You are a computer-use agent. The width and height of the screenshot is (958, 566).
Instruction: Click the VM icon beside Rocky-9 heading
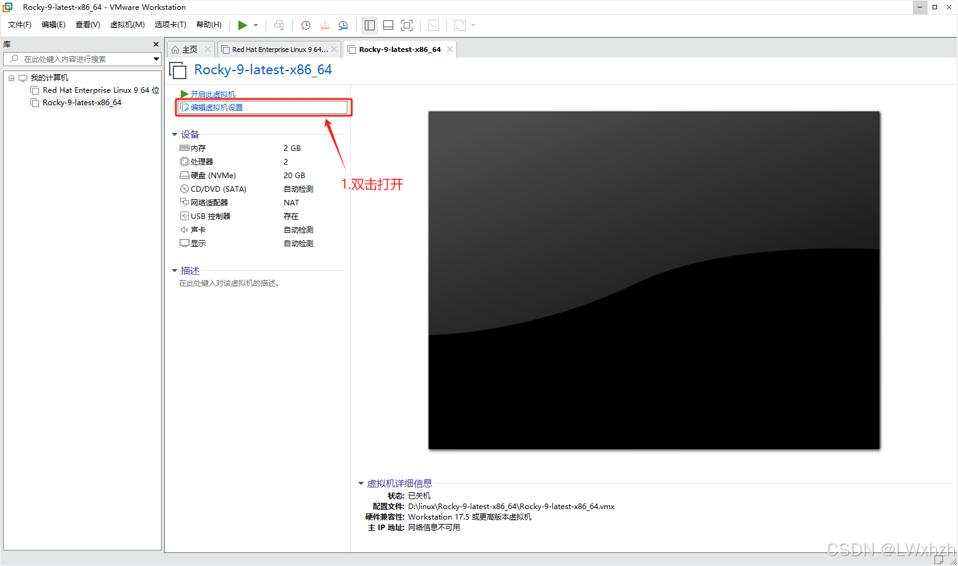178,71
